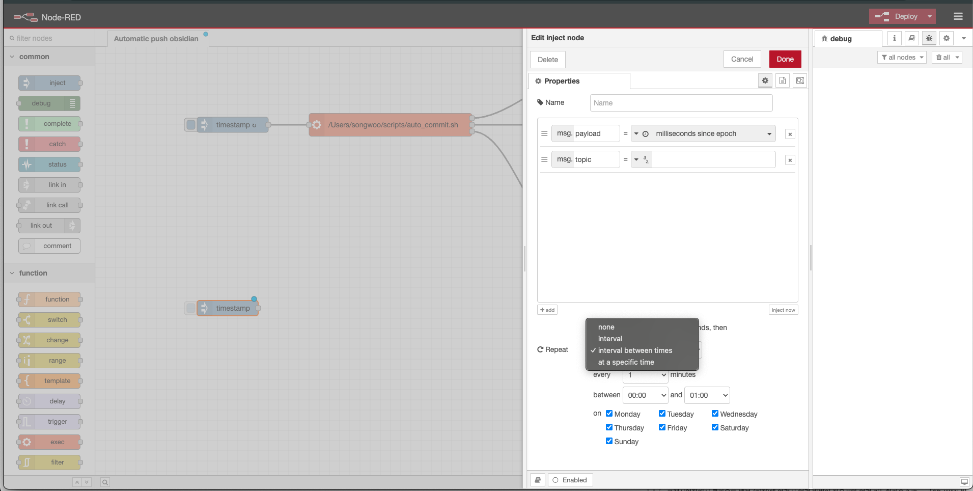Focus the Name input field

[x=681, y=103]
